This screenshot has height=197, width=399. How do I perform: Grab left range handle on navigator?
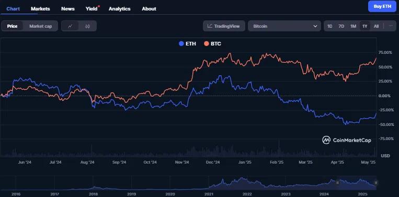338,182
